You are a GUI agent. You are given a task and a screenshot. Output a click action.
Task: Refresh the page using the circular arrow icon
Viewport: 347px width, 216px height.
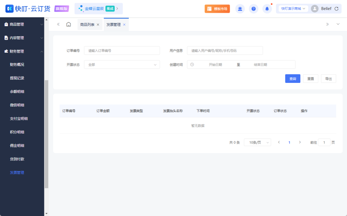click(x=336, y=9)
